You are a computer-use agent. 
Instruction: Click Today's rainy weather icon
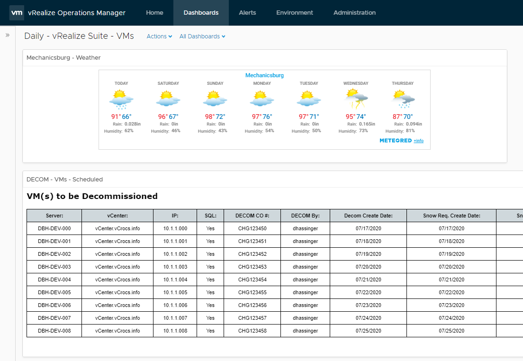tap(121, 100)
